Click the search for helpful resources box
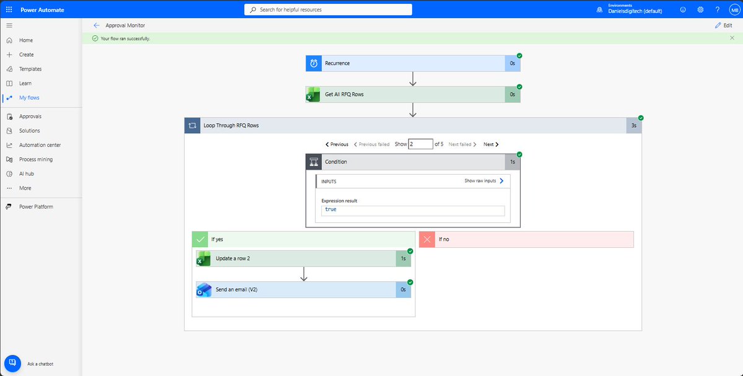 click(x=328, y=9)
